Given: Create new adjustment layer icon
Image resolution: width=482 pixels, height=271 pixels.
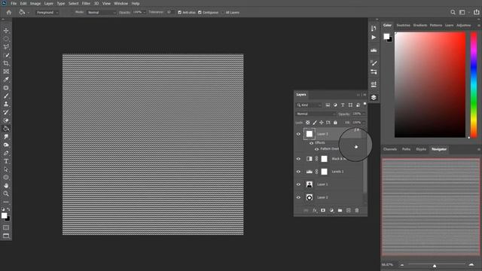Looking at the screenshot, I should coord(331,211).
